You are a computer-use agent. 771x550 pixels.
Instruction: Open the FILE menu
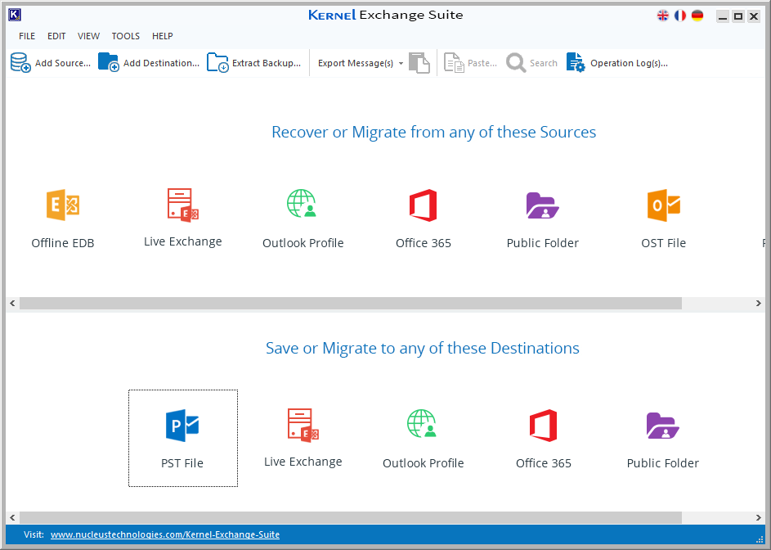pyautogui.click(x=27, y=36)
